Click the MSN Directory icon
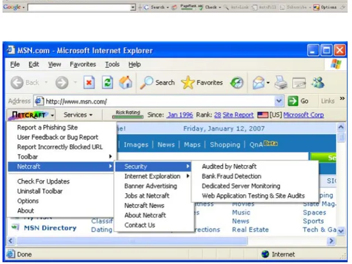The height and width of the screenshot is (264, 352). 16,227
